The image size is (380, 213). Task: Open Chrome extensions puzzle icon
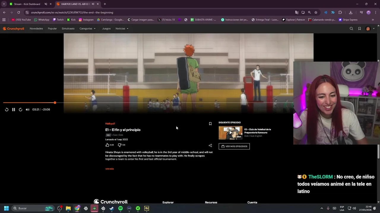coord(340,12)
